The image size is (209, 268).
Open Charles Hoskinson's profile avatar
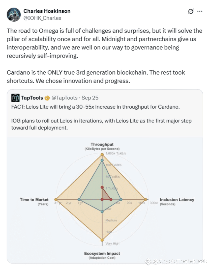[x=14, y=14]
